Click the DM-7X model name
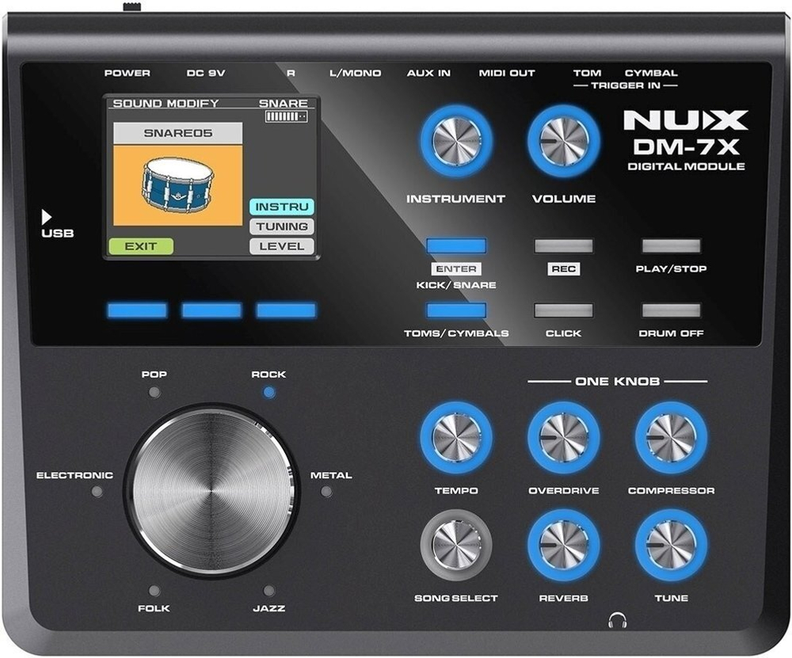Viewport: 792px width, 658px height. (686, 147)
